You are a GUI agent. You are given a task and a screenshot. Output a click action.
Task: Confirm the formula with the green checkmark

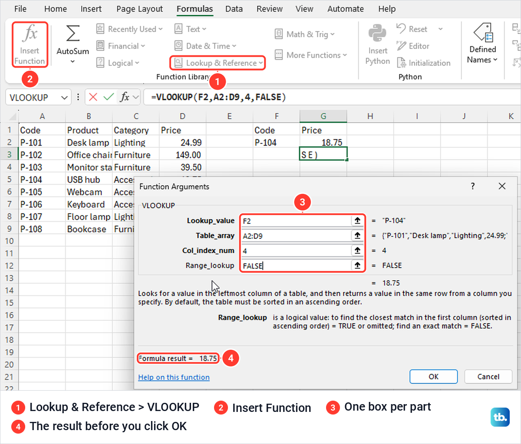click(x=109, y=97)
